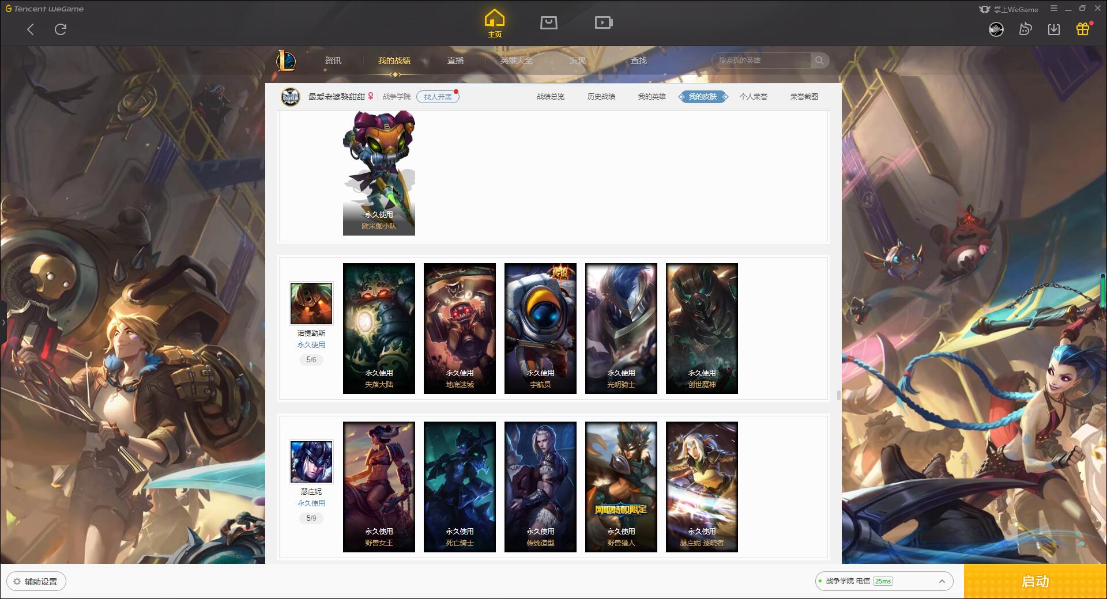Click the 5/9 skin count badge
The width and height of the screenshot is (1107, 599).
(x=311, y=518)
